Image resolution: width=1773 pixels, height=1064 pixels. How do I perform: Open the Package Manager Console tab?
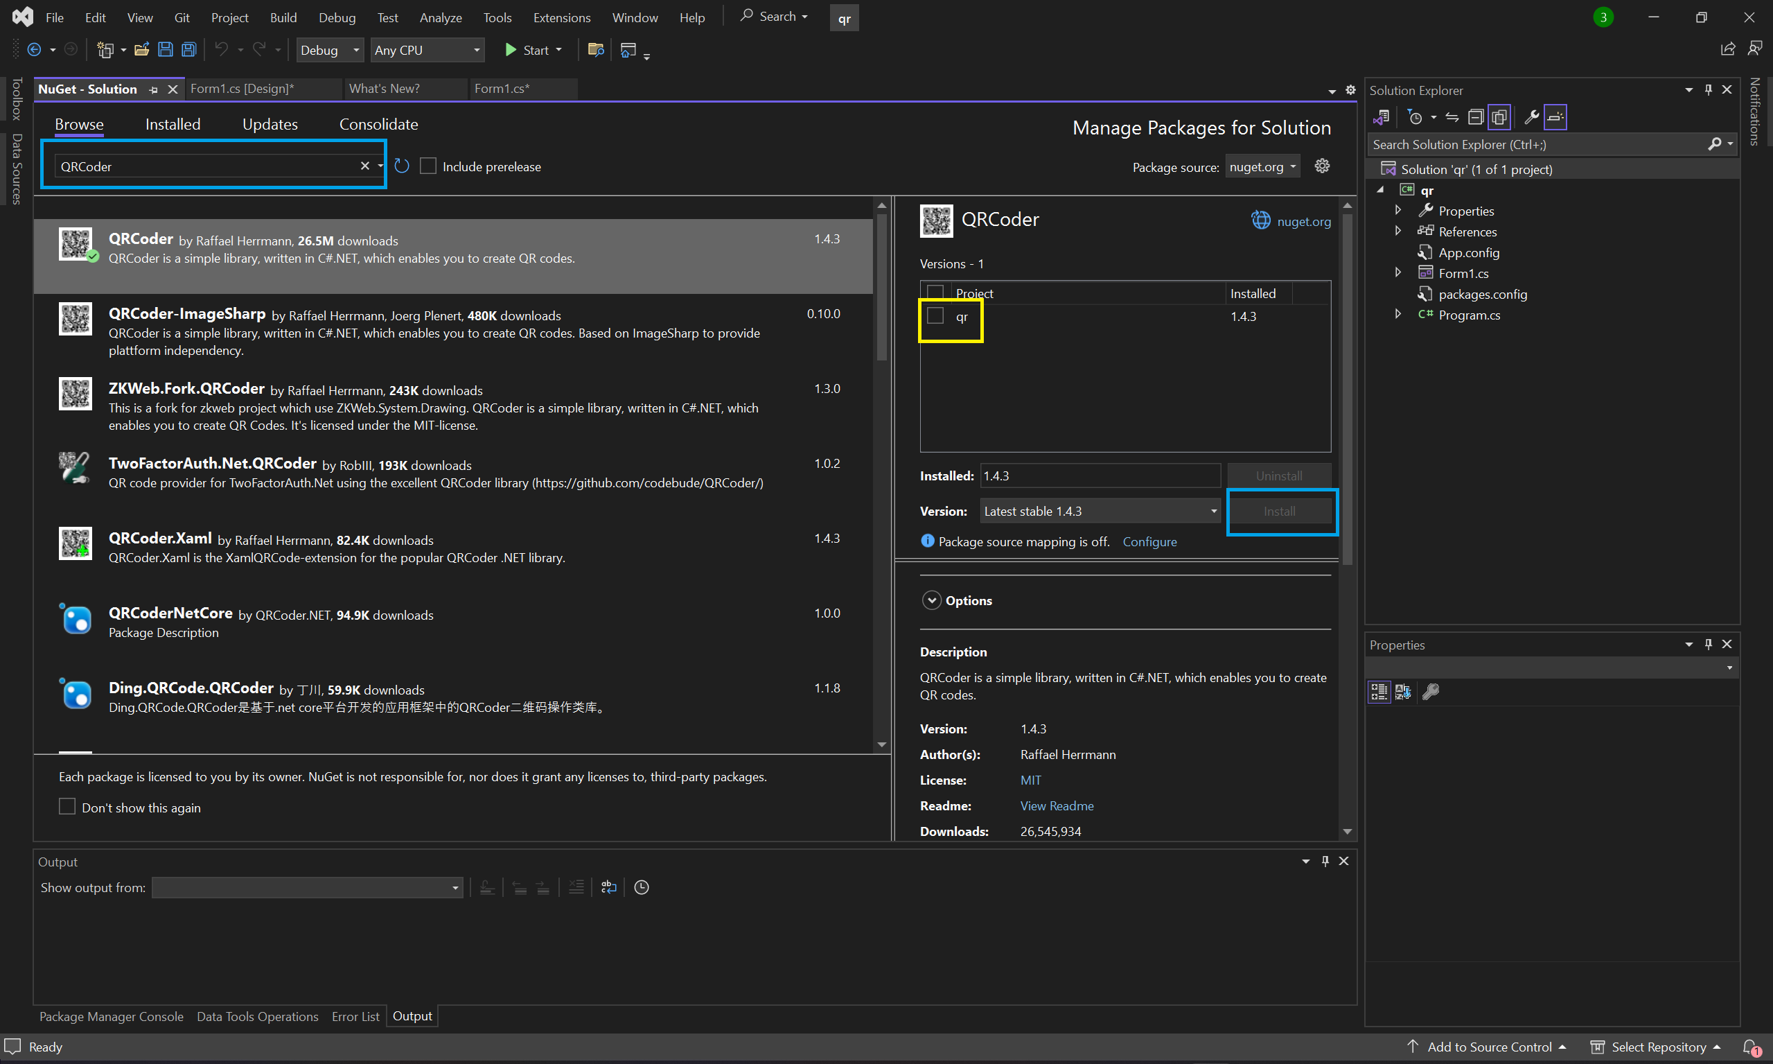(x=111, y=1016)
